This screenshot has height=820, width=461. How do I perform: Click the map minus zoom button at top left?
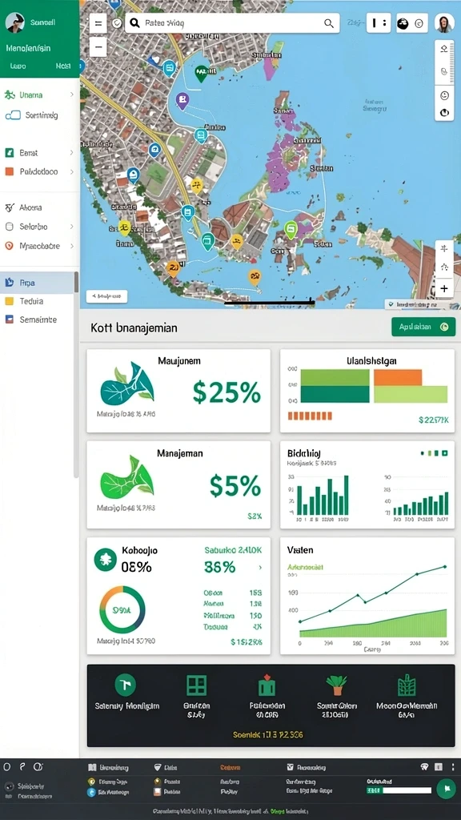pyautogui.click(x=98, y=48)
